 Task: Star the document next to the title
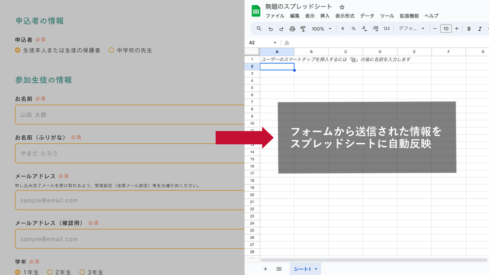(x=342, y=7)
